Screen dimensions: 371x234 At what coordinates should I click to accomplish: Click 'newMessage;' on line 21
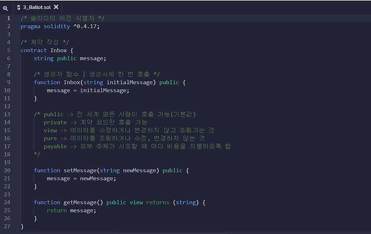click(x=98, y=179)
